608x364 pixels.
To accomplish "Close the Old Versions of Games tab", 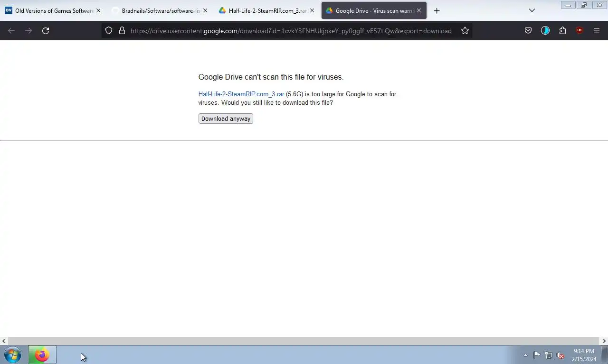I will coord(98,10).
